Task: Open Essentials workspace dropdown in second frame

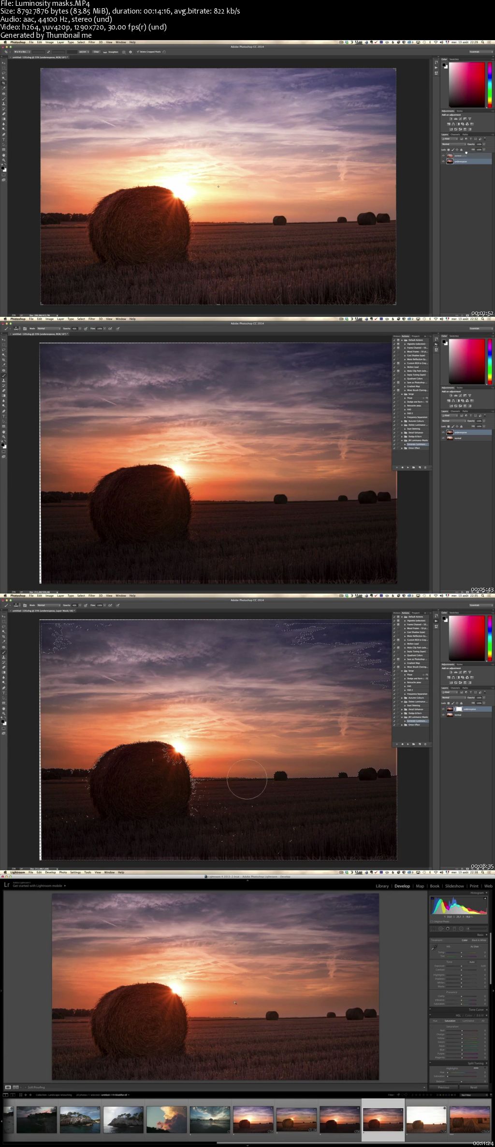Action: click(x=480, y=328)
